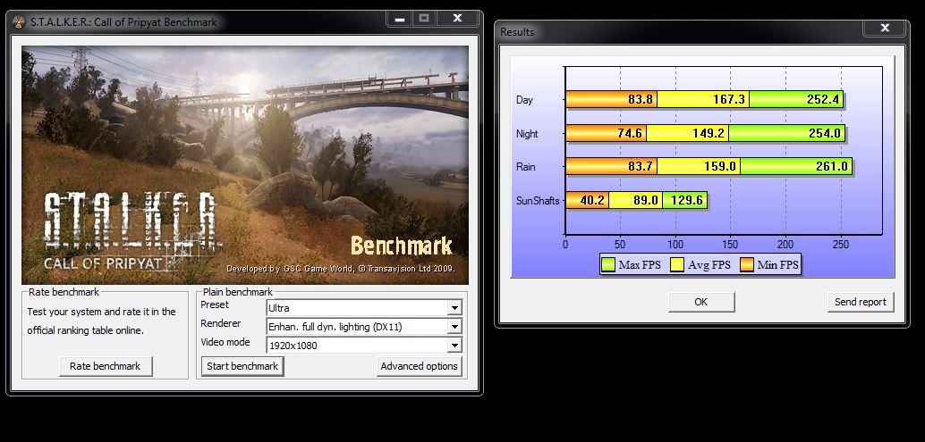This screenshot has width=925, height=442.
Task: Click the Day max FPS value 252.4
Action: coord(823,99)
